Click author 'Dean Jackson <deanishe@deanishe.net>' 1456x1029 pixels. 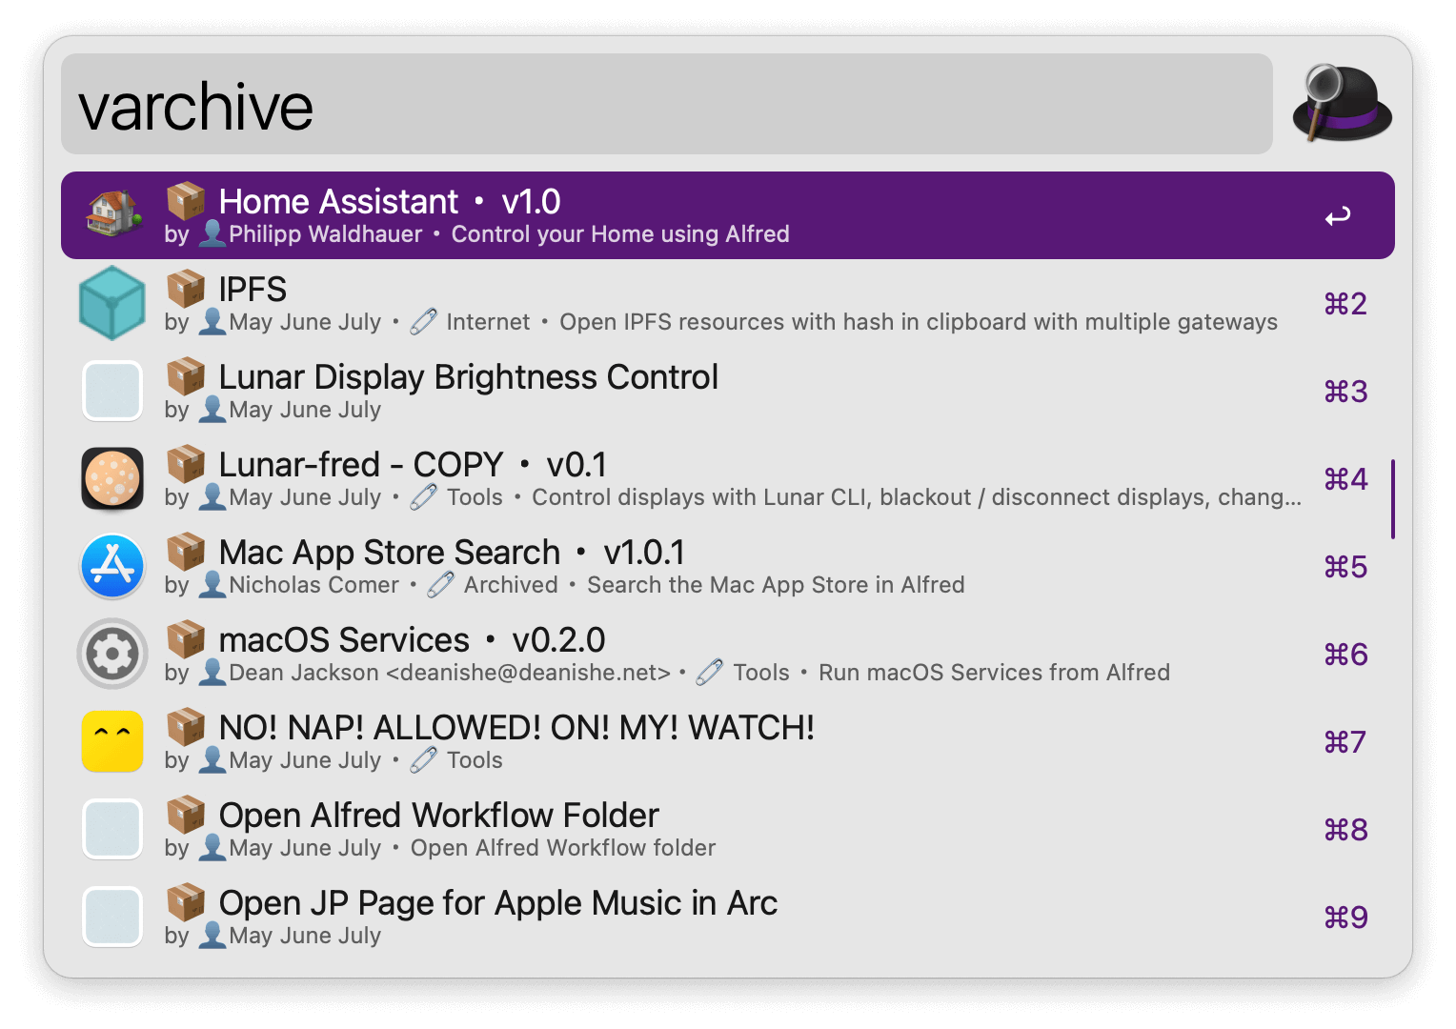click(450, 673)
